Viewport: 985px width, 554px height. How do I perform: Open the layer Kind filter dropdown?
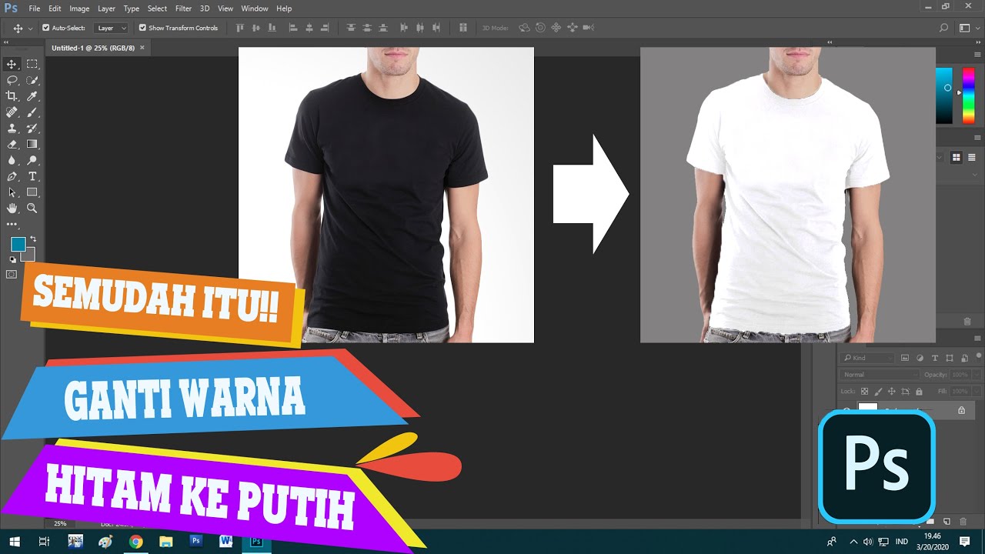pos(867,358)
